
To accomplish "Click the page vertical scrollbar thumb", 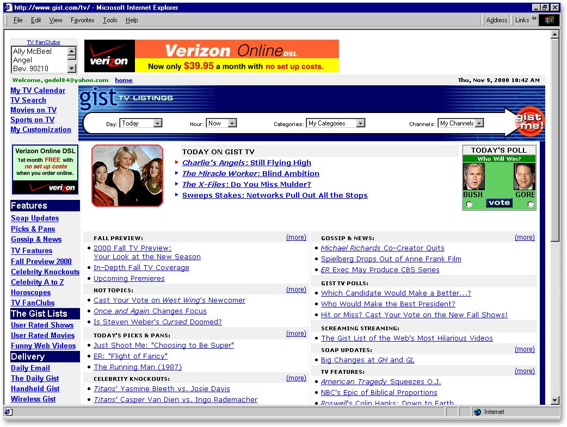I will click(555, 140).
